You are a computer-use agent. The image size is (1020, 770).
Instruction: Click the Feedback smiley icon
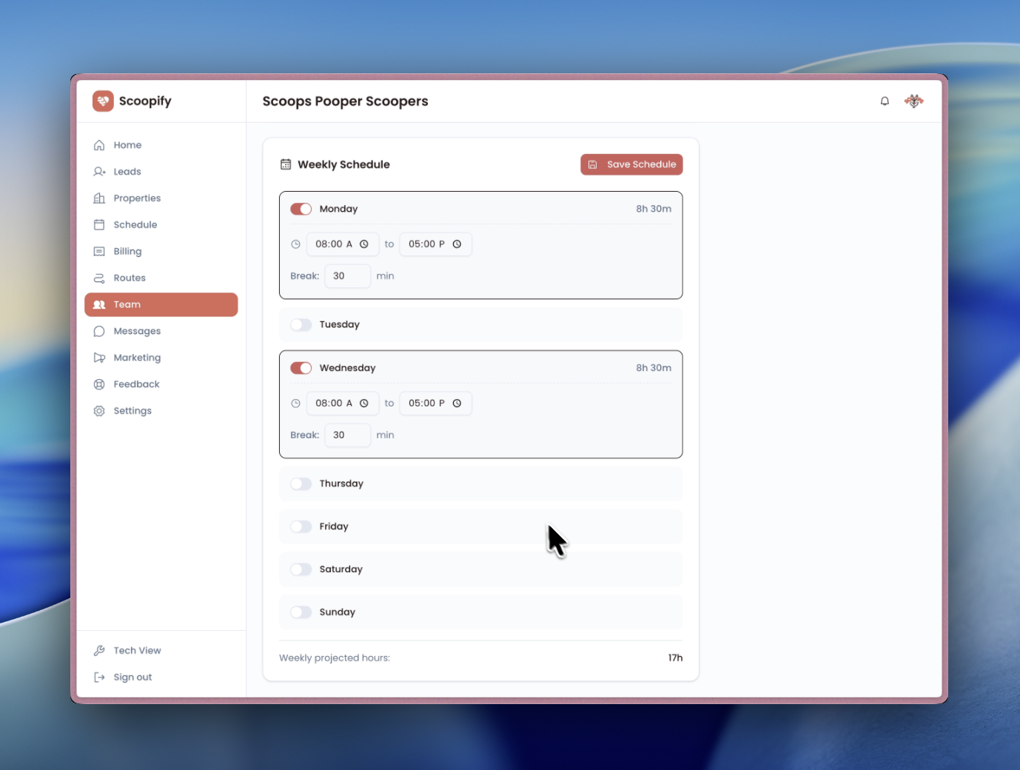click(99, 384)
